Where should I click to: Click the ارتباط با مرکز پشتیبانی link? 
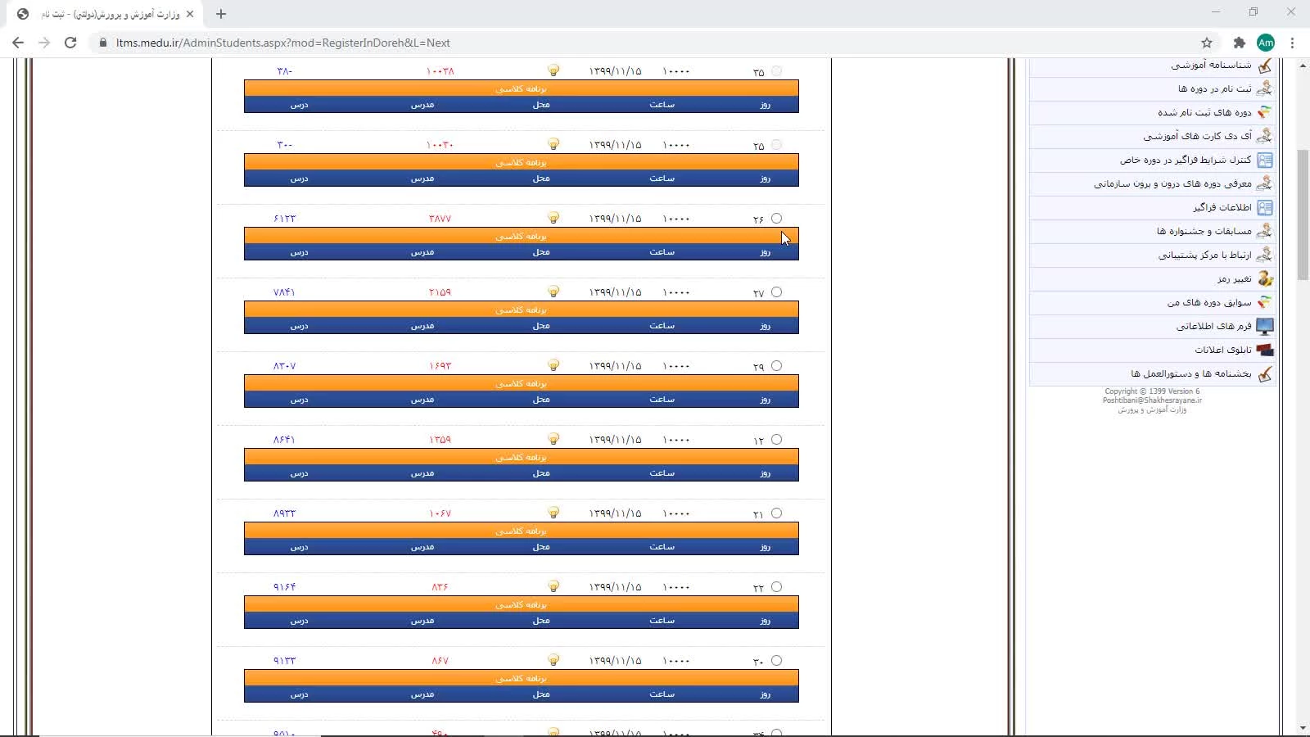point(1204,255)
